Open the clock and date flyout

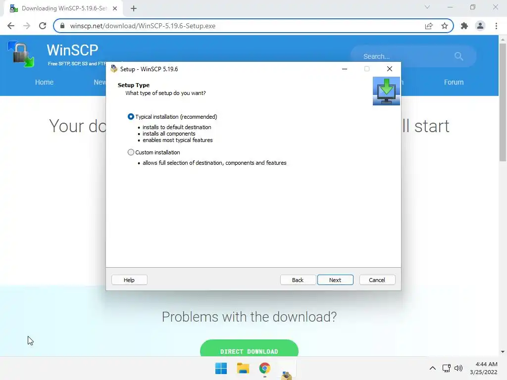pos(484,368)
